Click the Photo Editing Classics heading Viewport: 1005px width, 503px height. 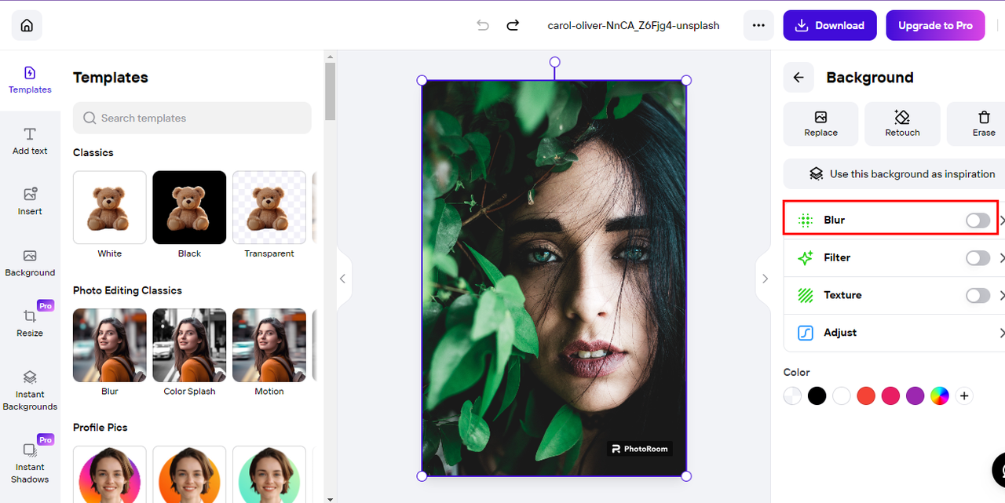127,290
